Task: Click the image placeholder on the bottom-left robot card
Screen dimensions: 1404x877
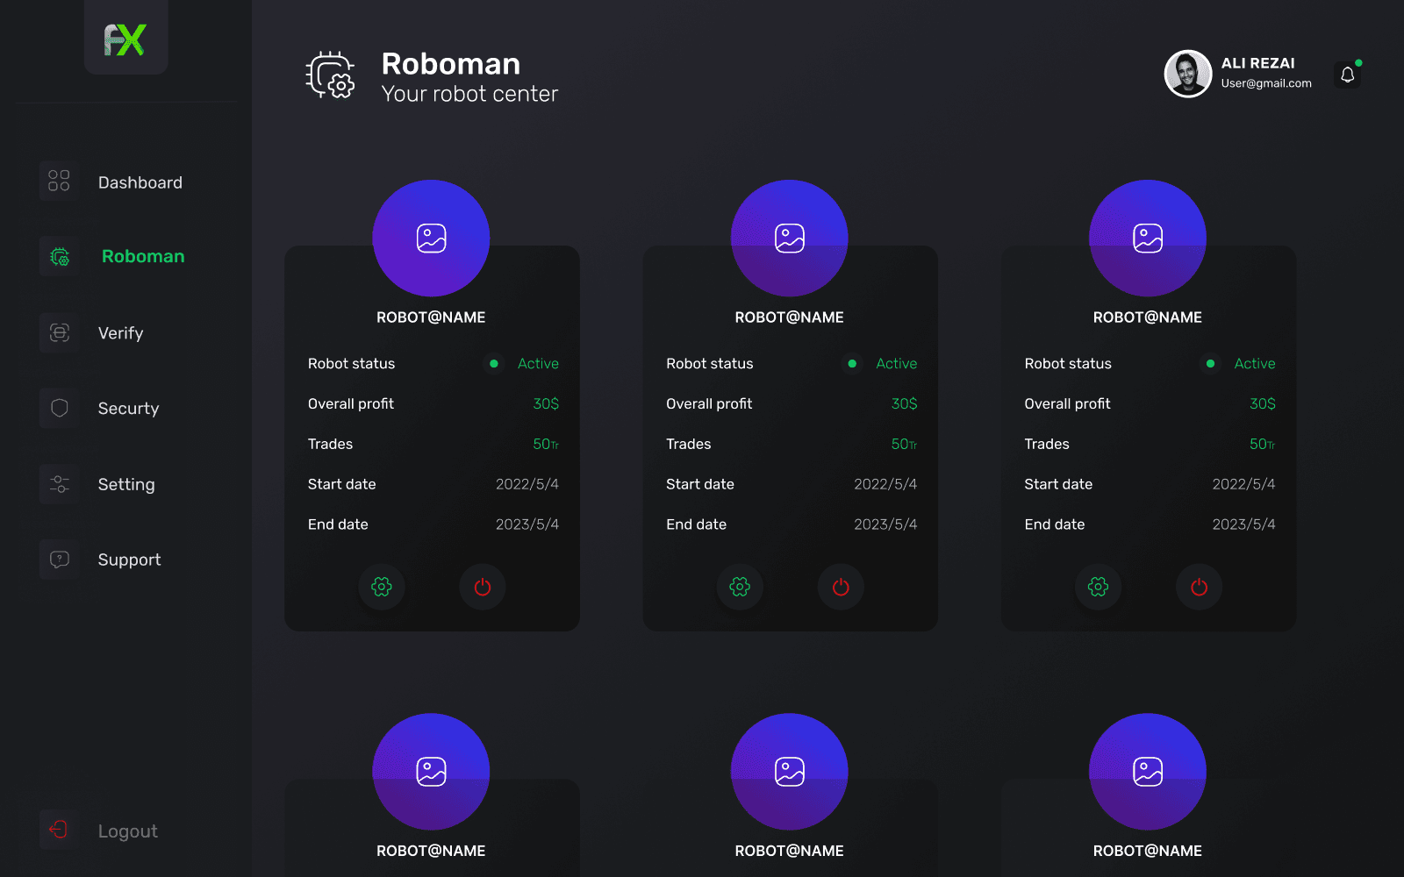Action: pyautogui.click(x=431, y=772)
